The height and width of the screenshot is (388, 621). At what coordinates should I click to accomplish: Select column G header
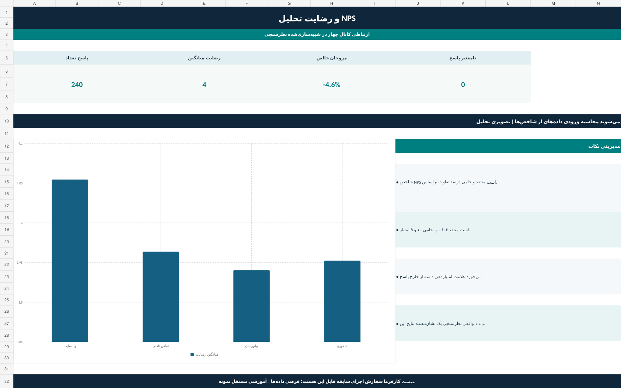tap(289, 3)
